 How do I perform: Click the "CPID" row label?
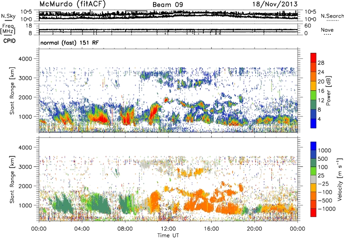pos(9,41)
